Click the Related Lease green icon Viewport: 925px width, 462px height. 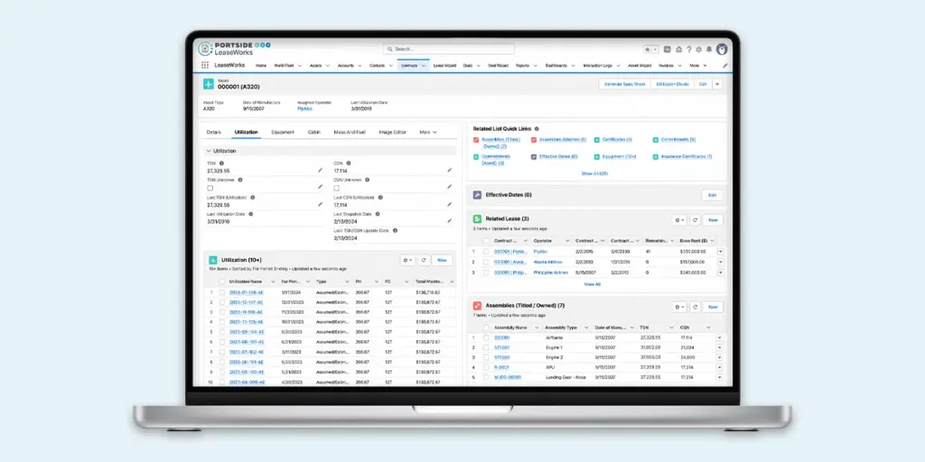click(477, 218)
